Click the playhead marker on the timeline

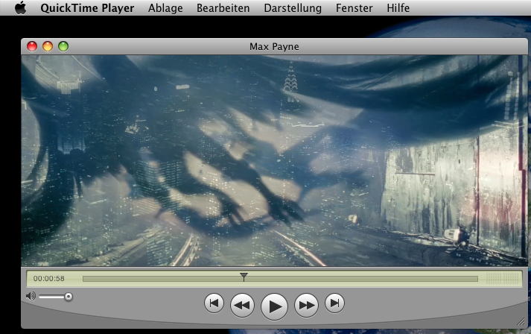[x=244, y=277]
